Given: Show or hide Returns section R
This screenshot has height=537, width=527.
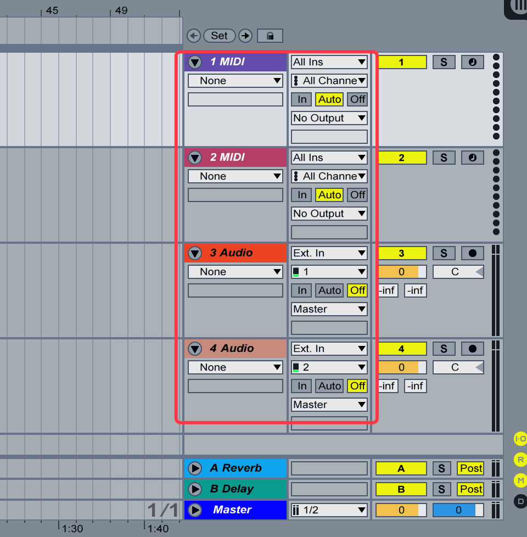Looking at the screenshot, I should click(520, 460).
